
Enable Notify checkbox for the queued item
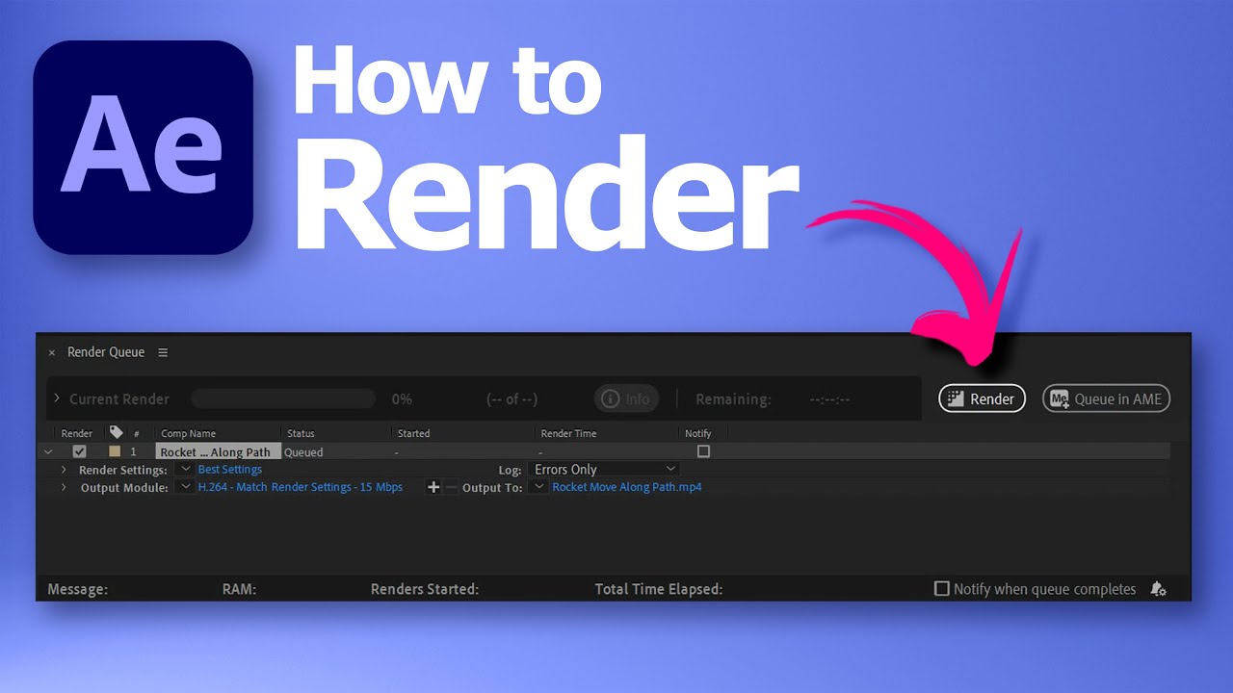point(703,451)
